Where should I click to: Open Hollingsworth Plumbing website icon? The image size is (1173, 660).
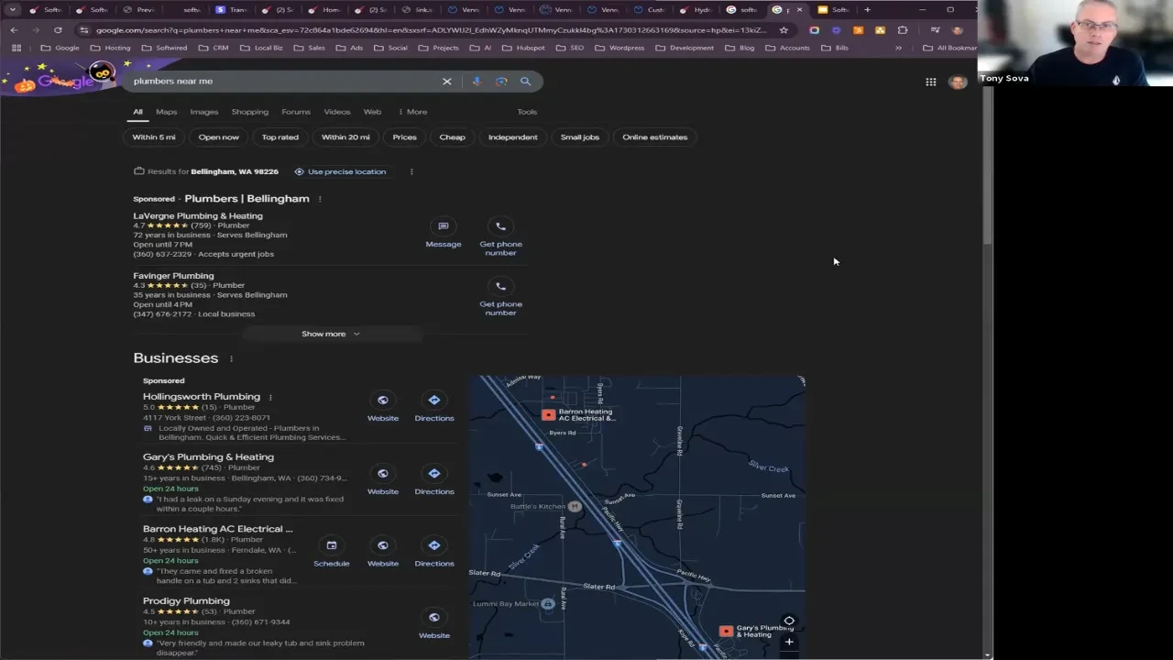383,400
